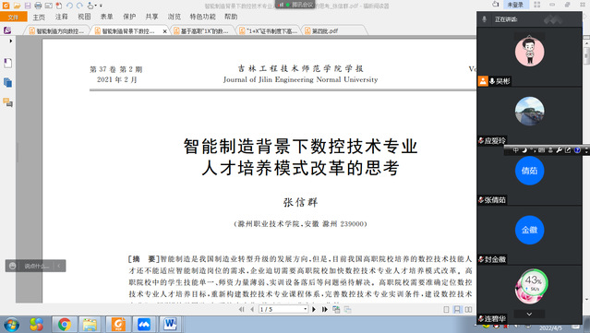Go to next page arrow
Screen dimensions: 590x333
tap(314, 309)
